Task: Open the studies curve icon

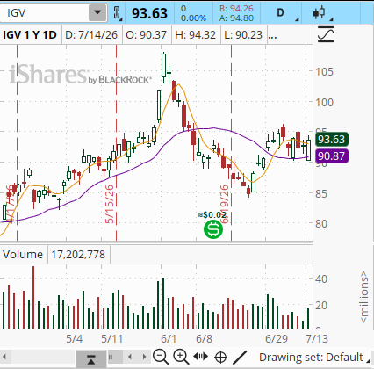Action: point(326,34)
